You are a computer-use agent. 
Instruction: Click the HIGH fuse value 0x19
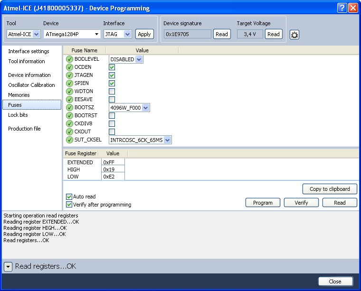point(113,169)
